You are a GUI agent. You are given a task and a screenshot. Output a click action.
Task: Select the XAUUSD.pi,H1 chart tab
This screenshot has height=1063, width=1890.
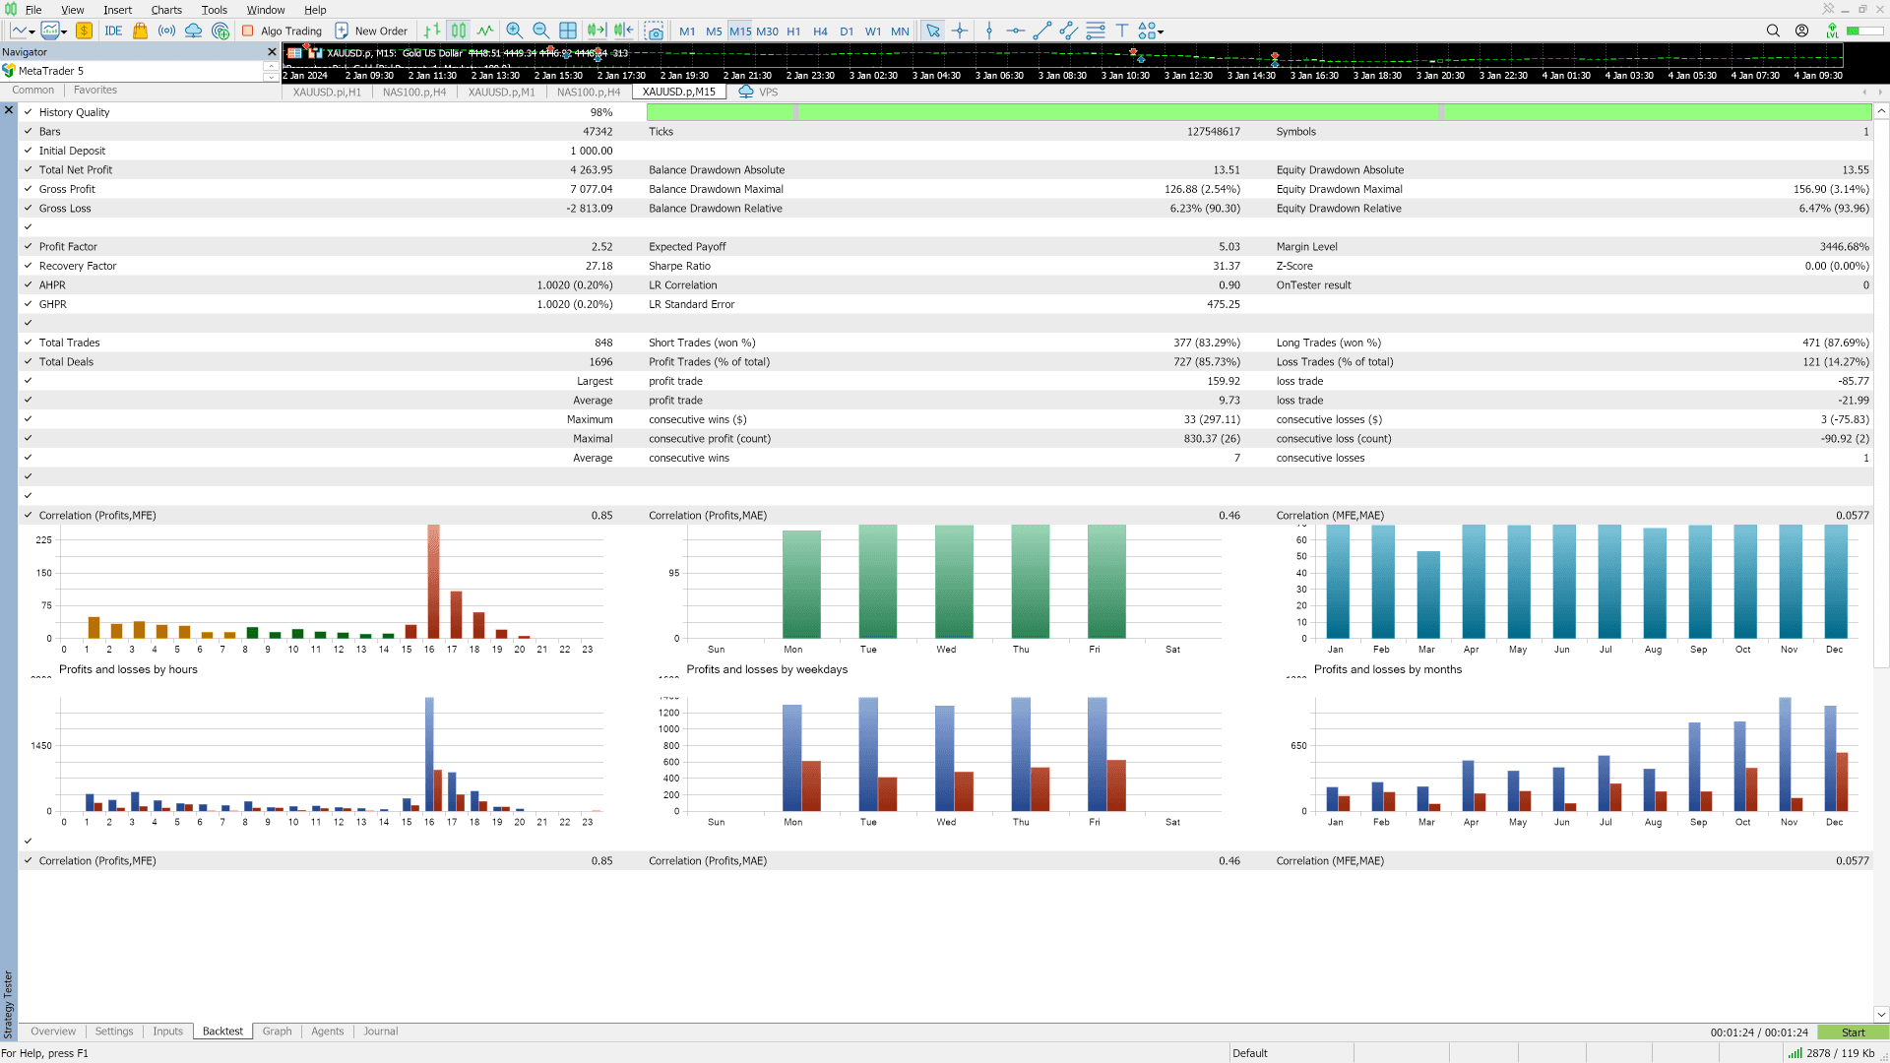point(327,92)
